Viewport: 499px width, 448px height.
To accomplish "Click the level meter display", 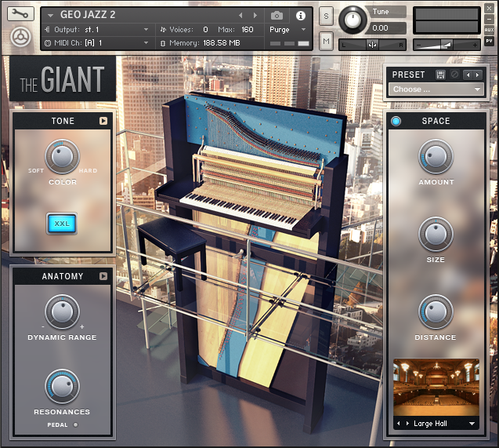I will (447, 20).
